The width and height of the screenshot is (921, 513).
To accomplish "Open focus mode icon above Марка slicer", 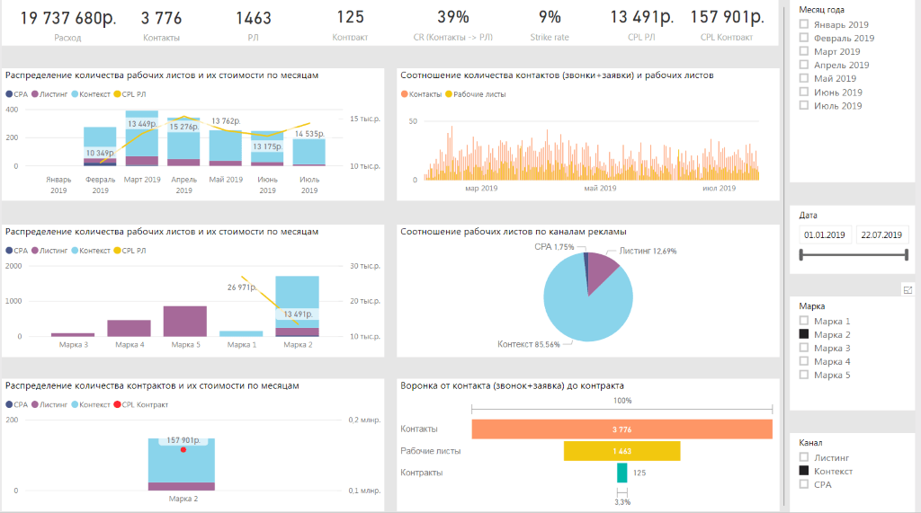I will coord(908,289).
